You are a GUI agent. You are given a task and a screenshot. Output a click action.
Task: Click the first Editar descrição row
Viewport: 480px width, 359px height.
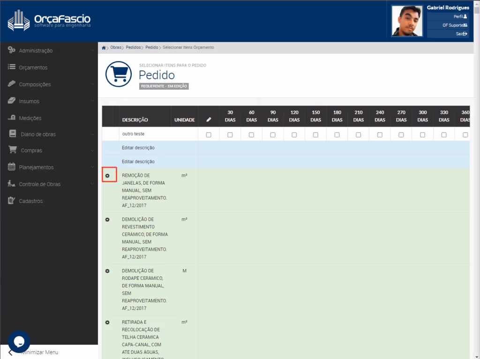285,148
